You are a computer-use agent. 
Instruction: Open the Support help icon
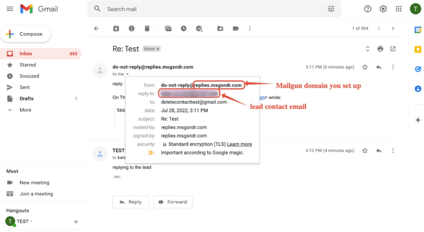[x=367, y=9]
